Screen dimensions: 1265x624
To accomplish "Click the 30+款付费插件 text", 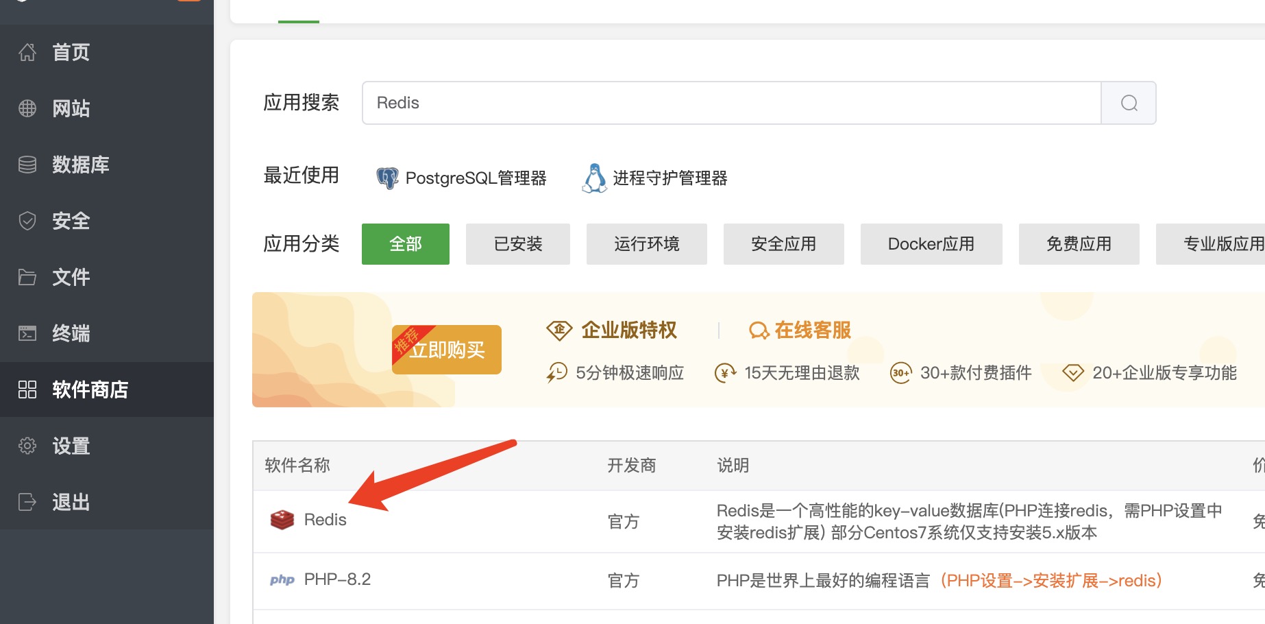I will tap(976, 373).
